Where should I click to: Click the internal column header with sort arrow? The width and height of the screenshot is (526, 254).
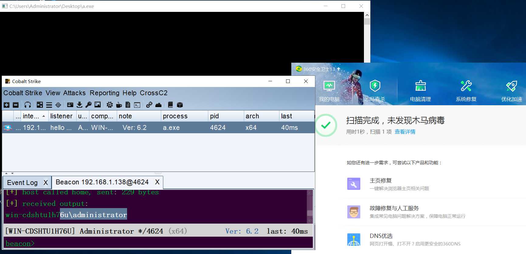point(34,116)
